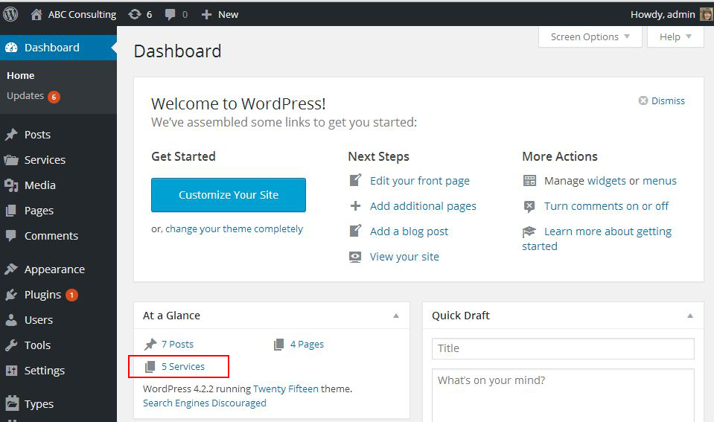The width and height of the screenshot is (714, 422).
Task: Click the updates refresh icon in admin bar
Action: (x=134, y=14)
